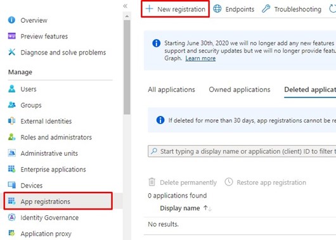Select the Deleted applications tab
This screenshot has width=336, height=240.
coord(310,89)
